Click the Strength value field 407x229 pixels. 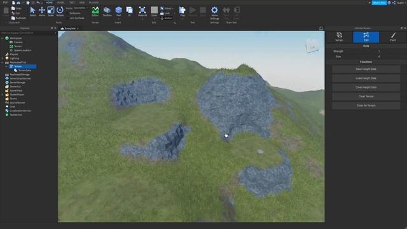(x=379, y=51)
